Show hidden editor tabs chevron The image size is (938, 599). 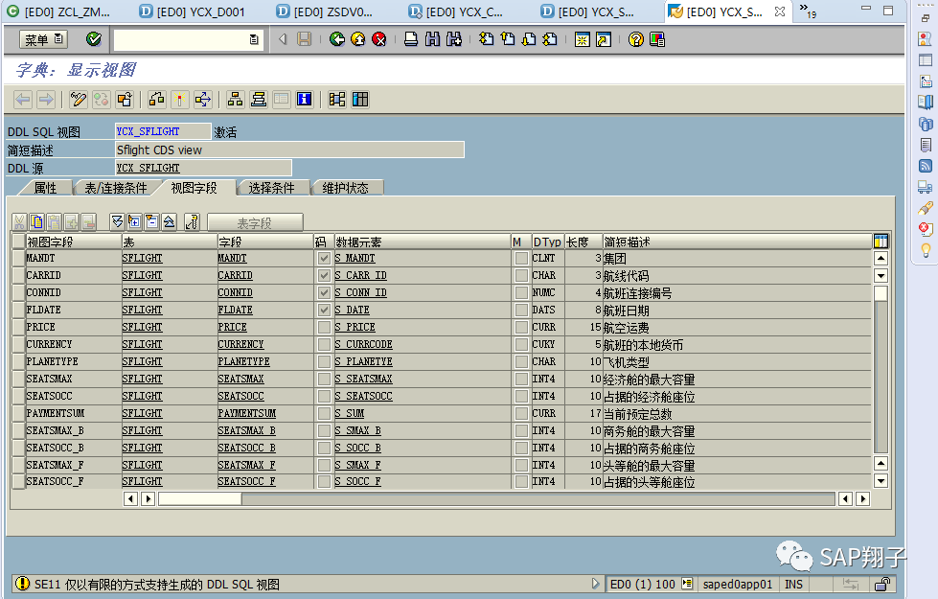(x=808, y=11)
